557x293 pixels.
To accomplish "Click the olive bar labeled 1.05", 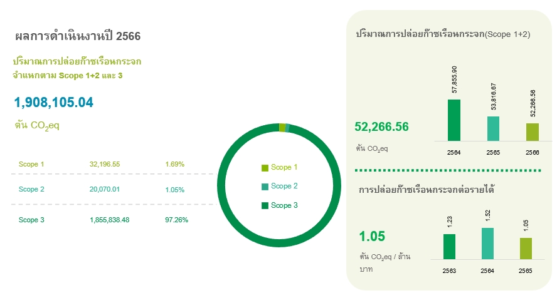I will point(526,249).
